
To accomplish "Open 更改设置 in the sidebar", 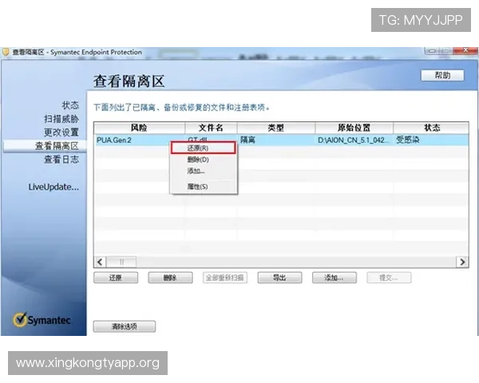I will 61,132.
